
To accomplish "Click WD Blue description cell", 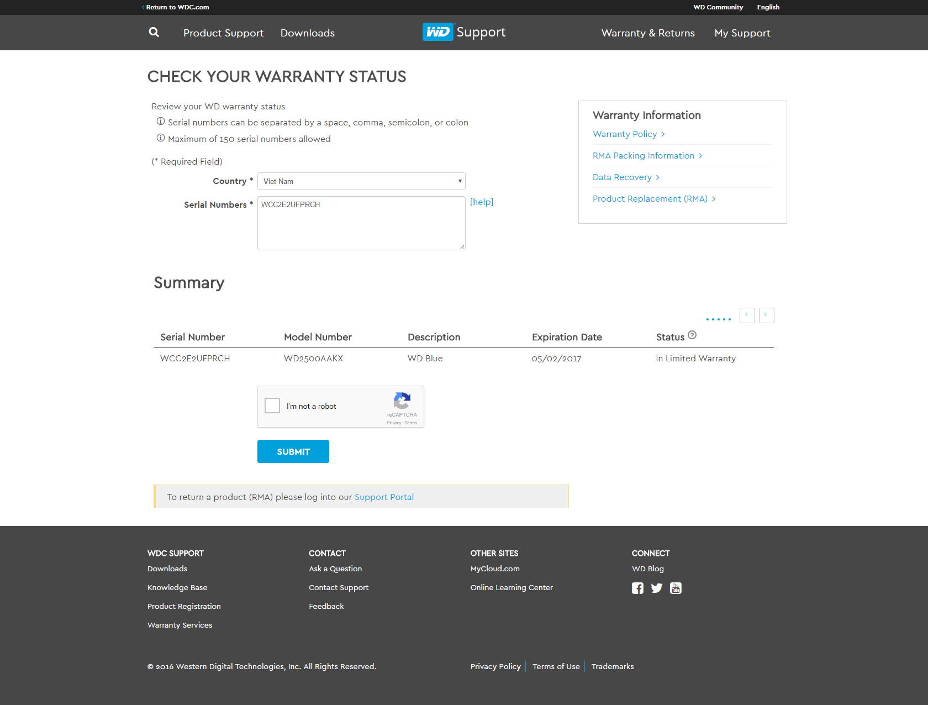I will click(425, 359).
